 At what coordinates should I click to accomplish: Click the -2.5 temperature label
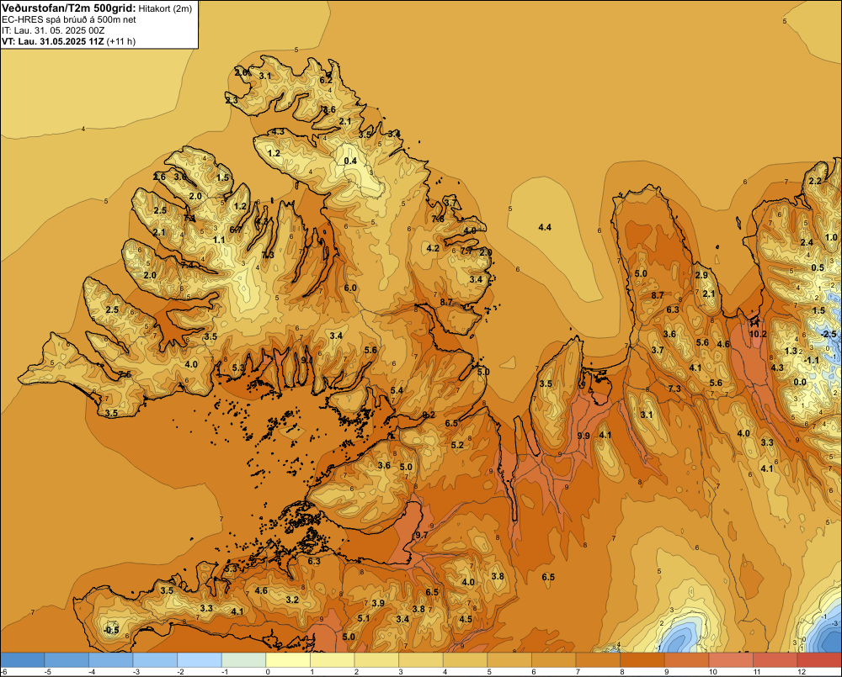[829, 334]
